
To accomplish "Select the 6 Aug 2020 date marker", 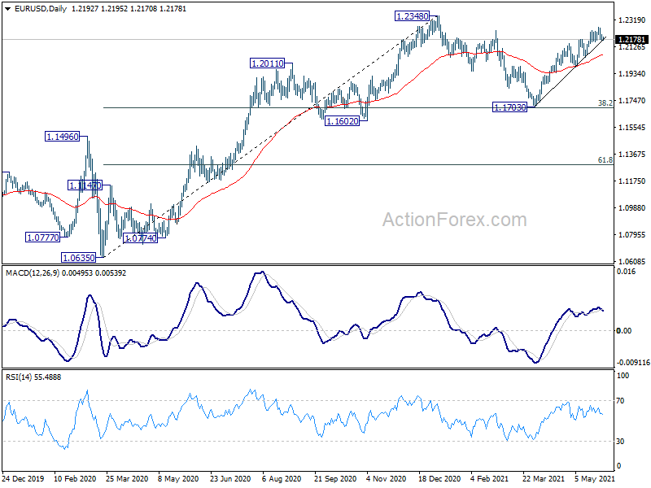I will pos(281,479).
